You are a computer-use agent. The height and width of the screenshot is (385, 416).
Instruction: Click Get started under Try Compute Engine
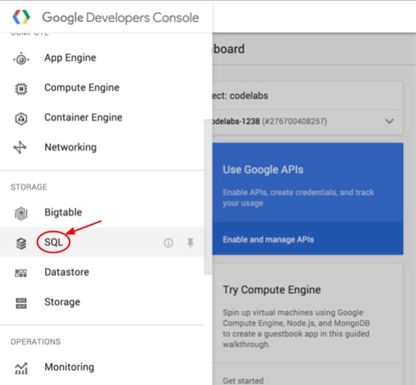(243, 380)
